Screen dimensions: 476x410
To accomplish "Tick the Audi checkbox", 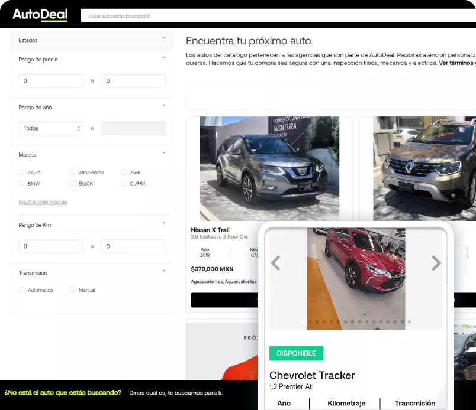I will (124, 173).
